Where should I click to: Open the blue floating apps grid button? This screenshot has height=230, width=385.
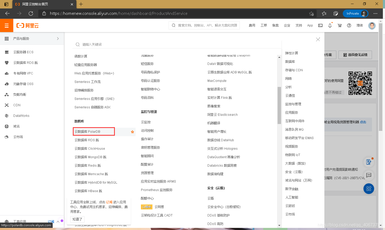[369, 189]
